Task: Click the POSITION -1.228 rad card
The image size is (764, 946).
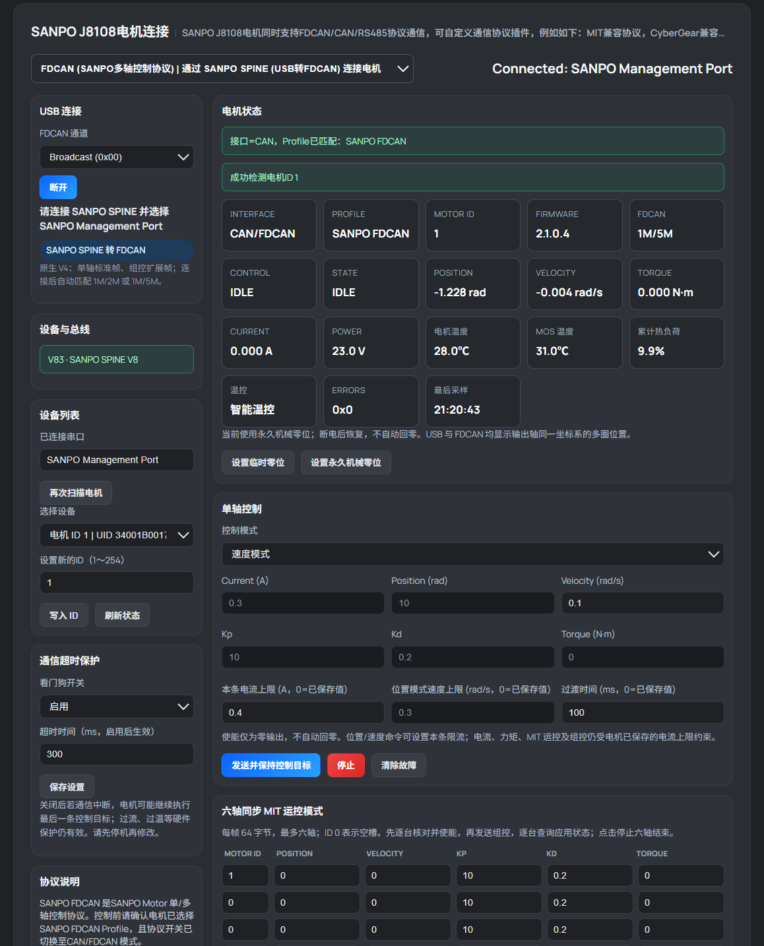Action: tap(473, 284)
